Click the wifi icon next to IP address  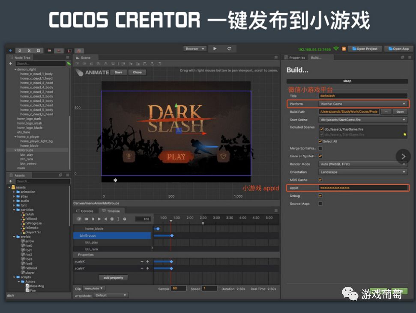tap(336, 48)
